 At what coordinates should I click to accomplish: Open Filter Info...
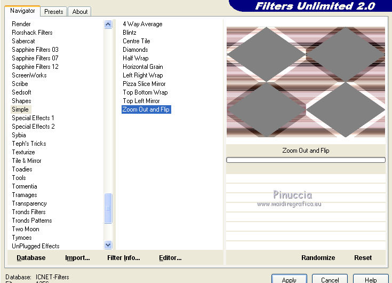tap(124, 258)
